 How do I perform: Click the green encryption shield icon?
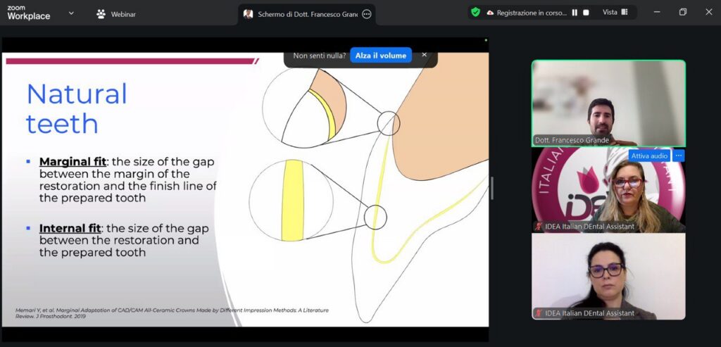(476, 13)
